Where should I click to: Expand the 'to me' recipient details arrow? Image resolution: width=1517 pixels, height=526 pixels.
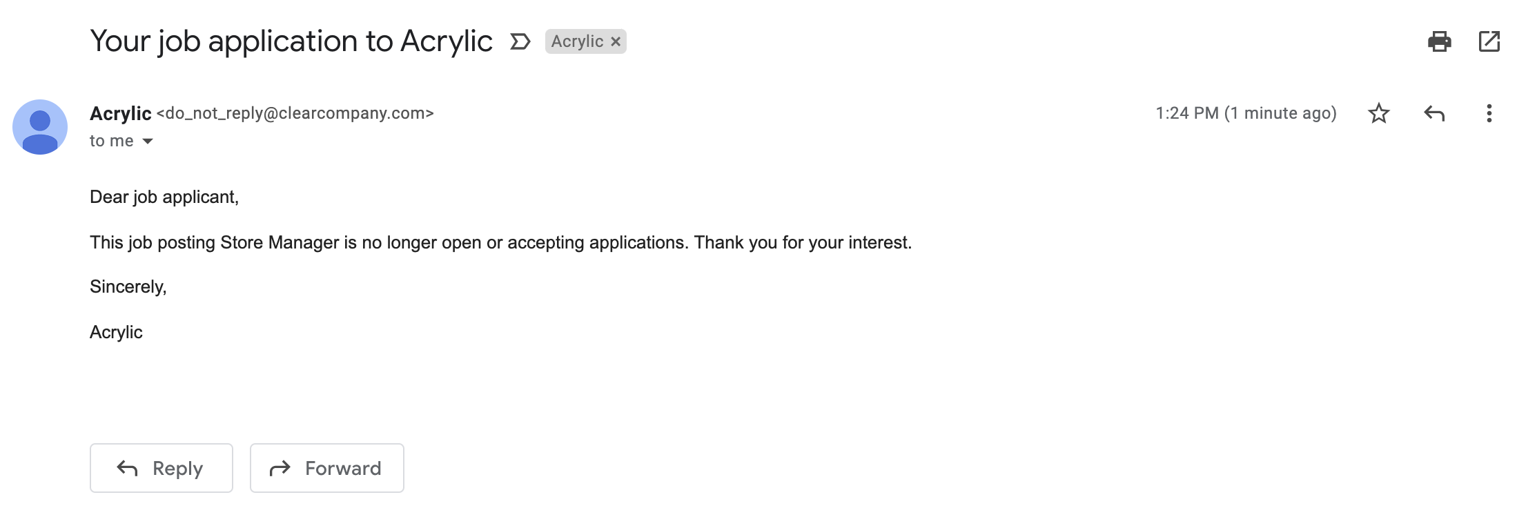(x=148, y=142)
